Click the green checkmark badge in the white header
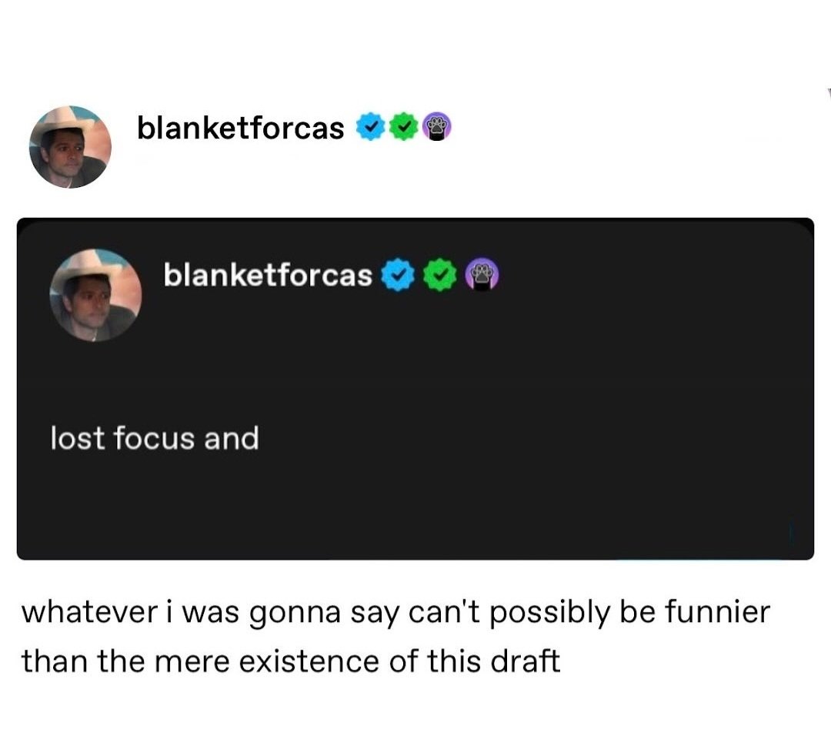831x736 pixels. [403, 128]
